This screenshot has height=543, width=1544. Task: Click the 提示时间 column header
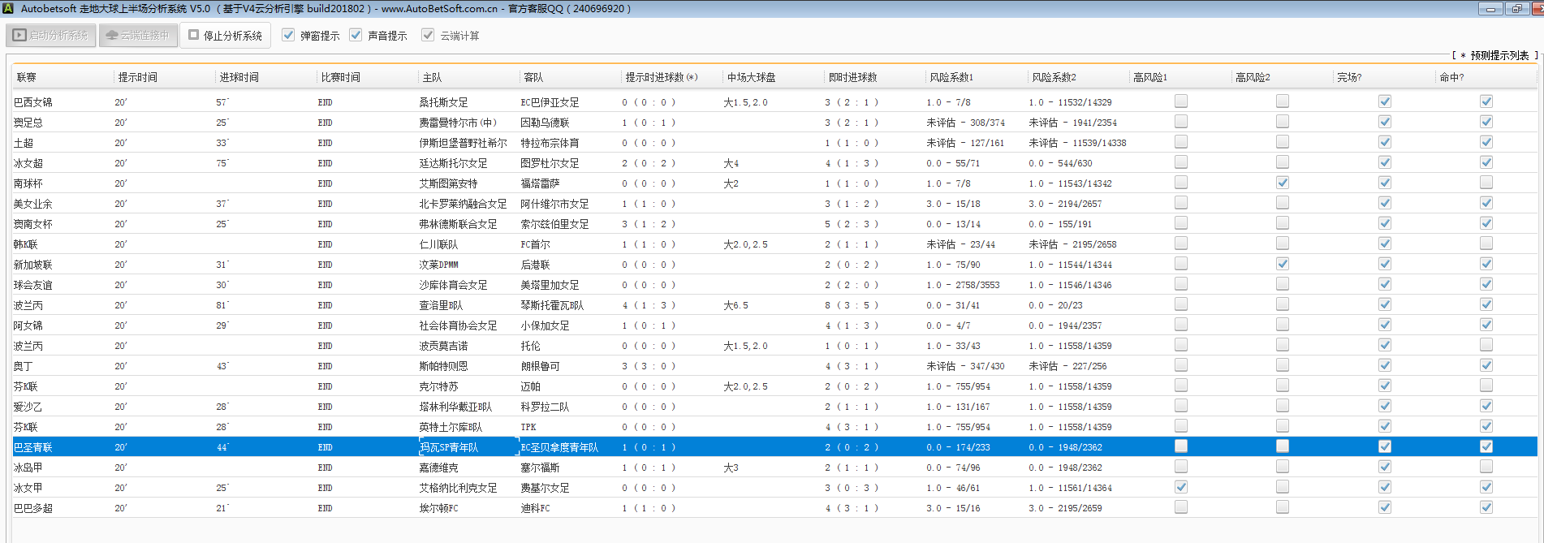(138, 77)
